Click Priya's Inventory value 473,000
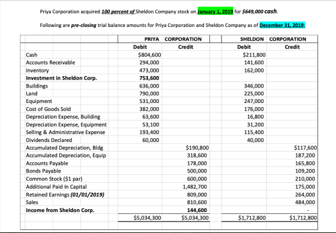This screenshot has height=233, width=336. click(x=149, y=71)
